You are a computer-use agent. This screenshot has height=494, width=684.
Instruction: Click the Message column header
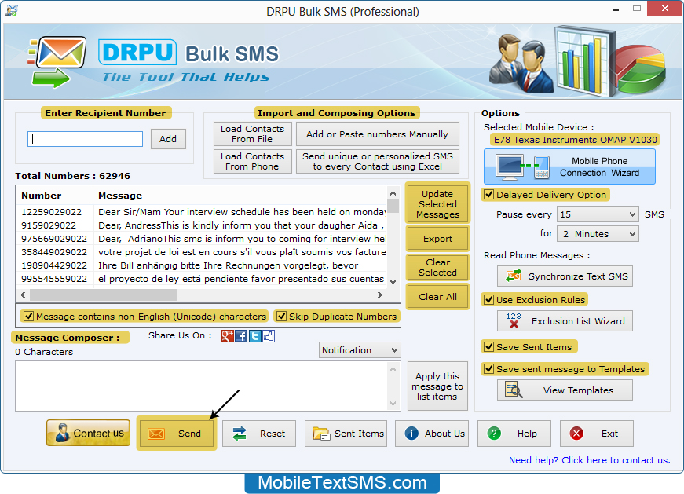(x=240, y=196)
